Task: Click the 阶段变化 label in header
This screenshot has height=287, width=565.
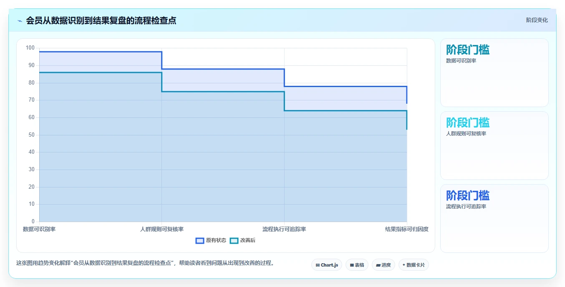Action: click(537, 20)
